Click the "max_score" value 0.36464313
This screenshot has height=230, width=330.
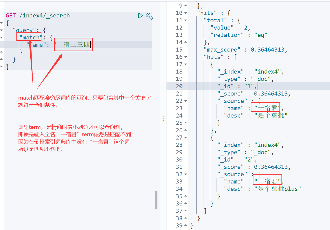(267, 50)
